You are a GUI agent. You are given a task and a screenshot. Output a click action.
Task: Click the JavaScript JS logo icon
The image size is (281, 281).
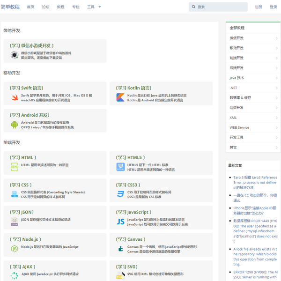click(x=120, y=221)
